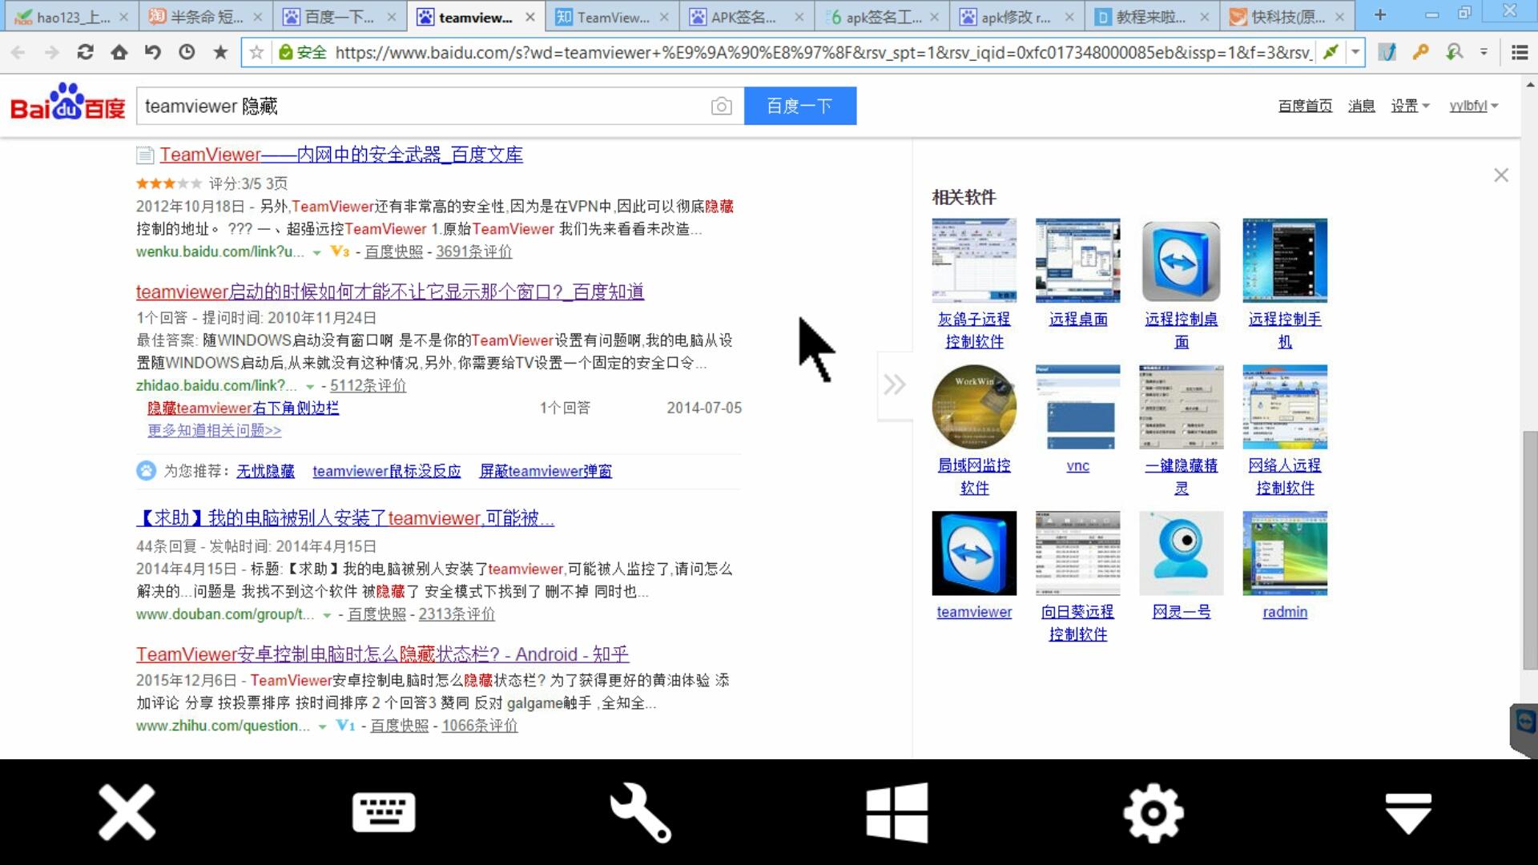Open the gear settings icon in bottom bar
Viewport: 1538px width, 865px height.
click(x=1153, y=813)
